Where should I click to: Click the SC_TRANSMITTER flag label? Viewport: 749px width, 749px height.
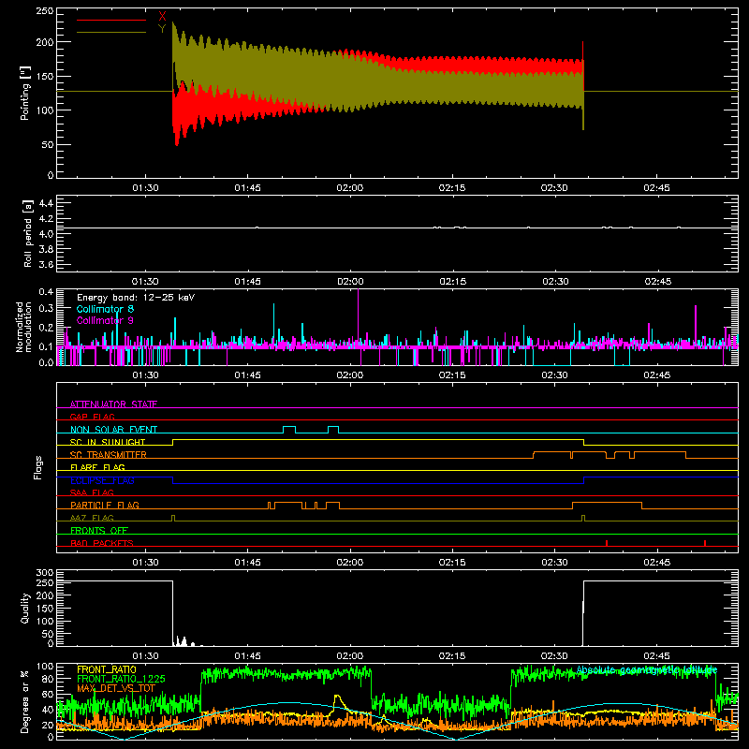tap(109, 455)
